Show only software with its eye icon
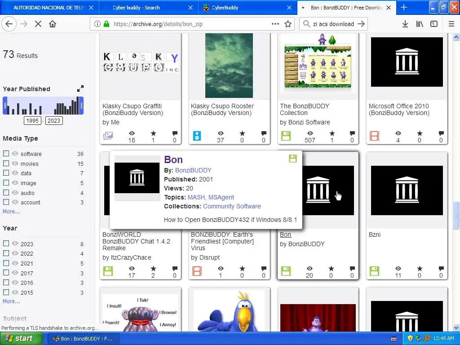 tap(15, 154)
